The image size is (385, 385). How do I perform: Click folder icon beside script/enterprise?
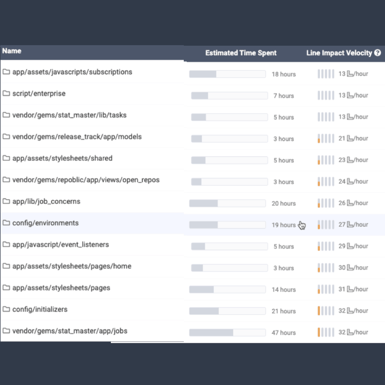tap(7, 93)
